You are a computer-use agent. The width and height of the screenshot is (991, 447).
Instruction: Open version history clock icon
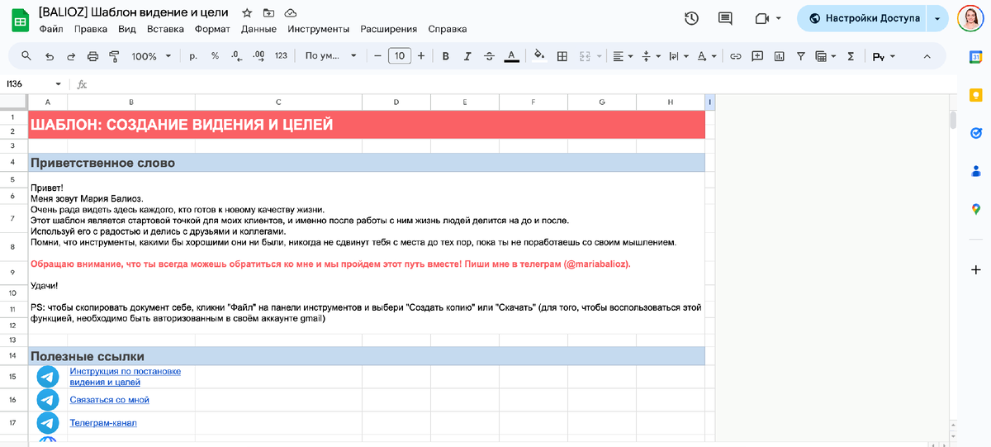tap(692, 18)
